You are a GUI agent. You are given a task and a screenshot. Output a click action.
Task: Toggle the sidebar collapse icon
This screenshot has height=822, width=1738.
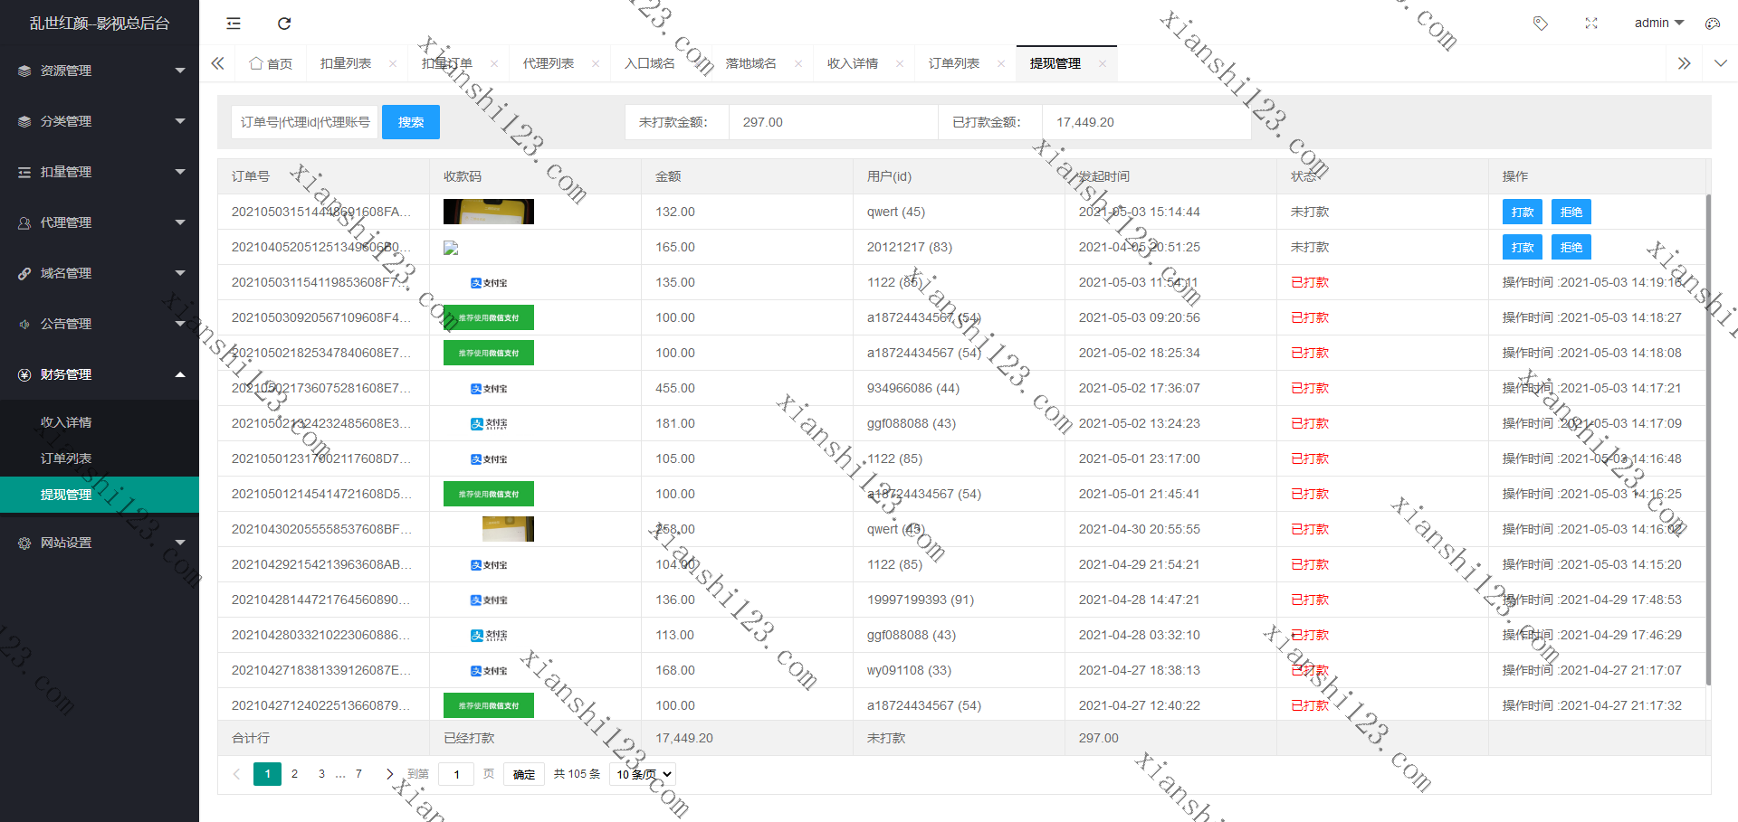(x=234, y=24)
